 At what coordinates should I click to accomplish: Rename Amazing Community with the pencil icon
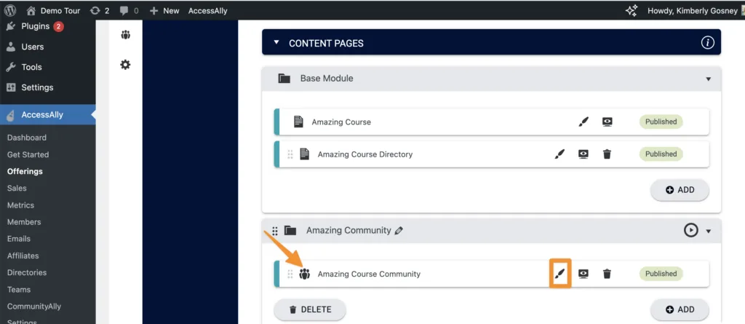[x=399, y=231]
